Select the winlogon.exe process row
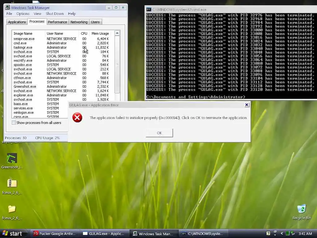317x238 pixels. [40, 112]
